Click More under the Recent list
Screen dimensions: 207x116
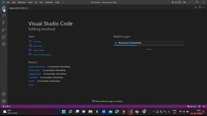coord(32,85)
